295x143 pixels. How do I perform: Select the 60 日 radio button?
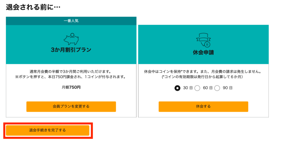197,88
